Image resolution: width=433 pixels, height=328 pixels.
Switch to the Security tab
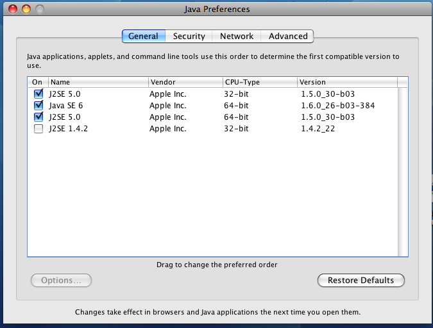tap(189, 37)
